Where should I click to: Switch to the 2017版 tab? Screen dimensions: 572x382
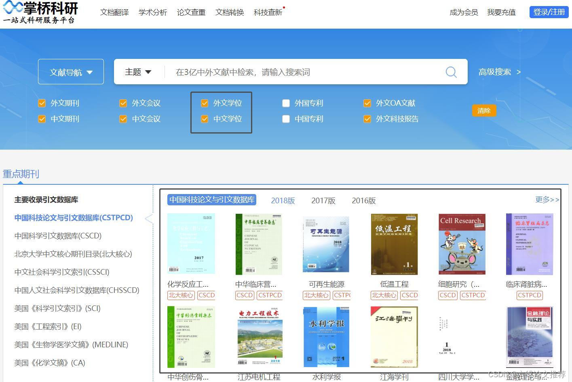[323, 200]
